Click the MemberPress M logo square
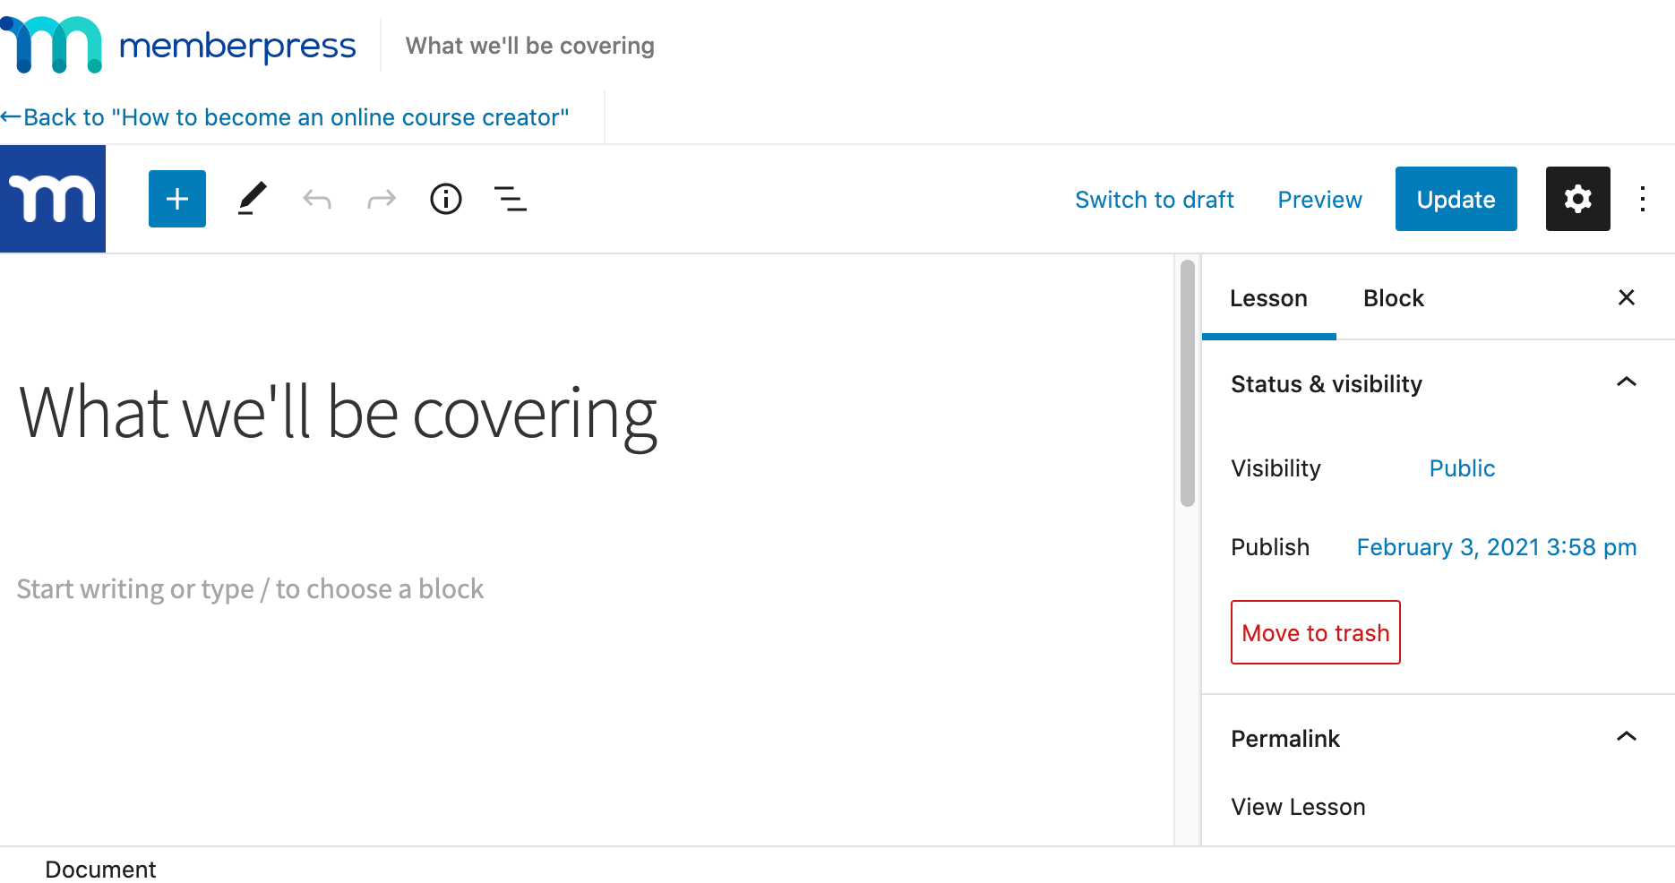 (x=53, y=199)
